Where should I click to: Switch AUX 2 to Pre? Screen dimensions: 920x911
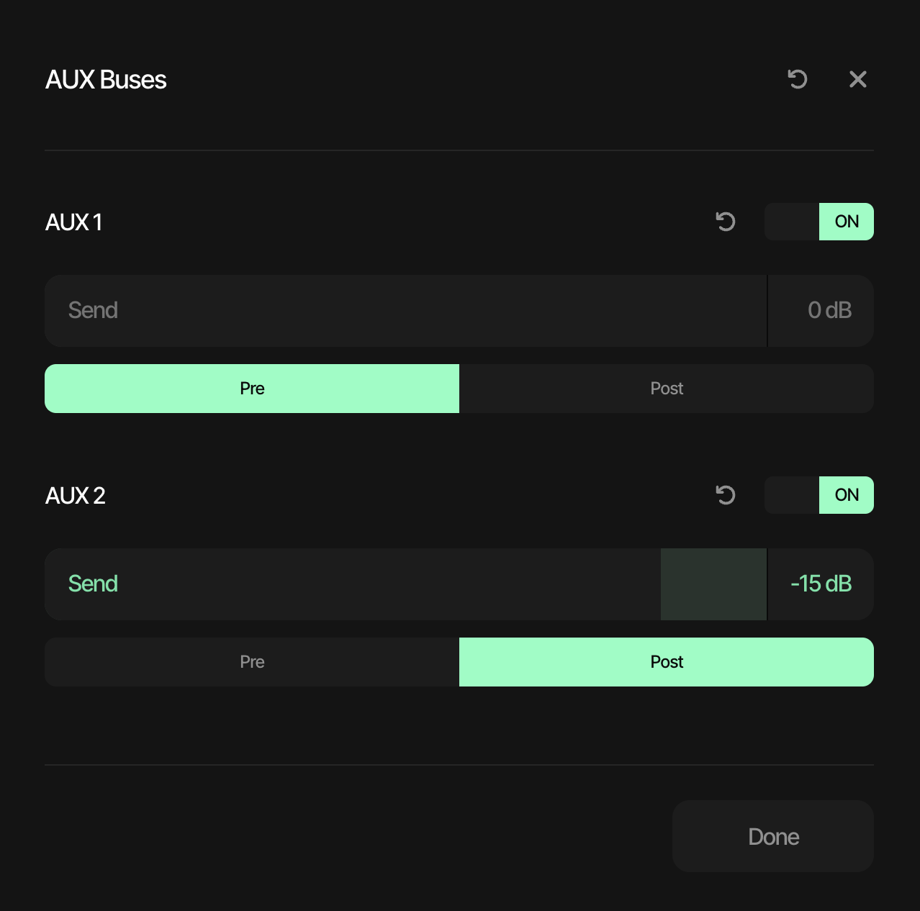252,662
